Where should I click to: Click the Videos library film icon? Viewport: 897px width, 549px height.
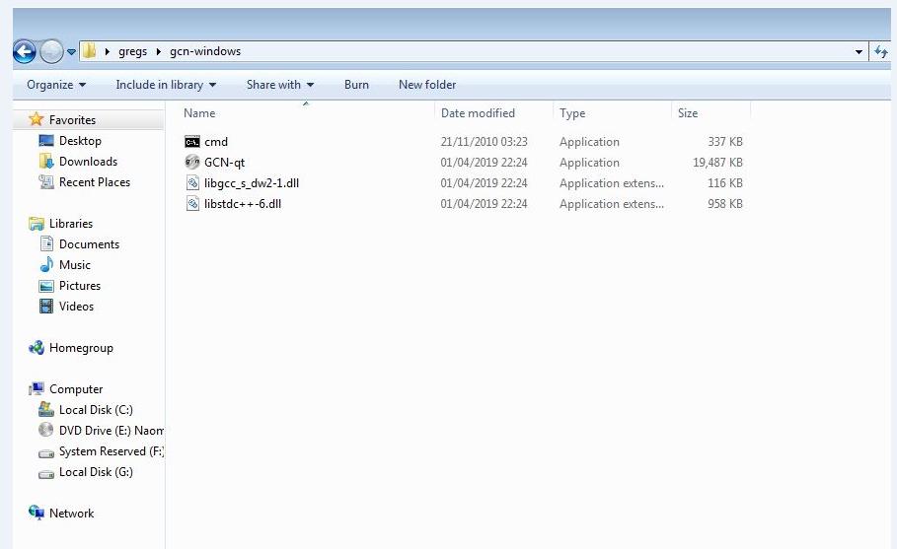46,307
